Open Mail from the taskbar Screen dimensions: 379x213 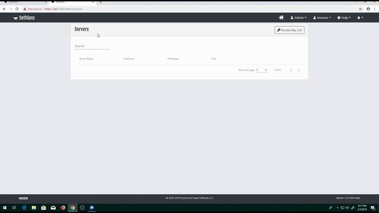click(x=53, y=208)
